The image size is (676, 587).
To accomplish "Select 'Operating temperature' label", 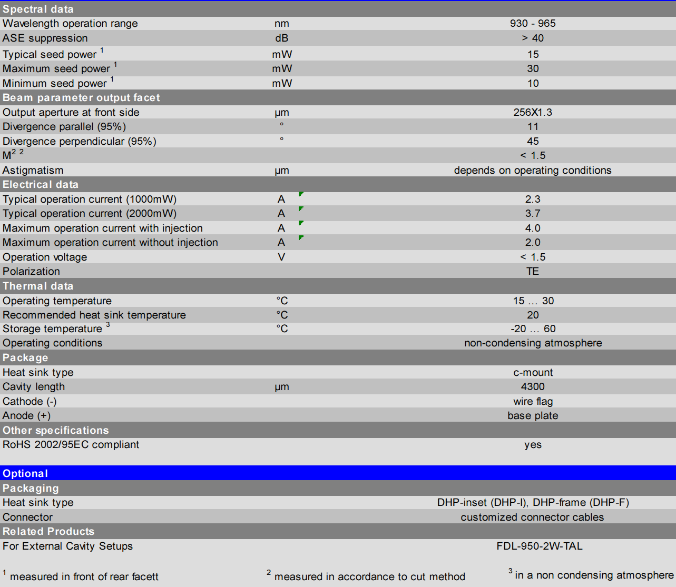I will [x=57, y=301].
